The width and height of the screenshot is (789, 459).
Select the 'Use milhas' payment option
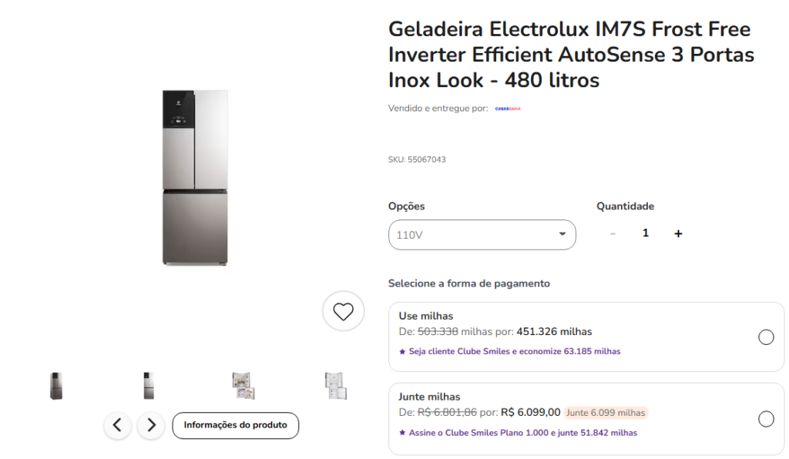tap(766, 337)
